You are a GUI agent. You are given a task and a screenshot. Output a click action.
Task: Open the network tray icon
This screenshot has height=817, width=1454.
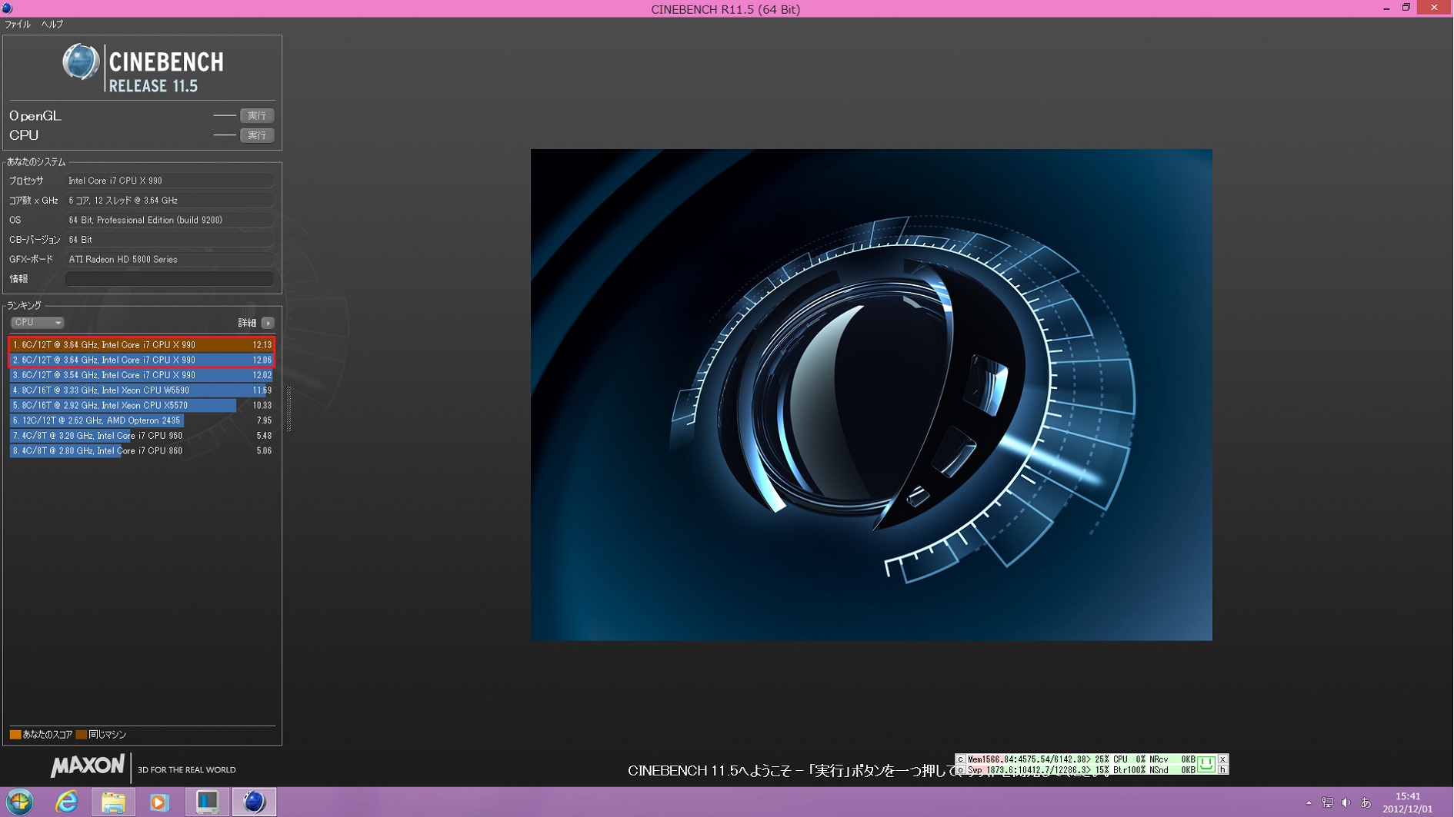tap(1327, 803)
